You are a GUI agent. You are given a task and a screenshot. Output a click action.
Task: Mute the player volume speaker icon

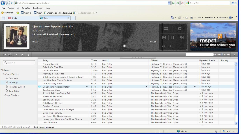[x=164, y=46]
